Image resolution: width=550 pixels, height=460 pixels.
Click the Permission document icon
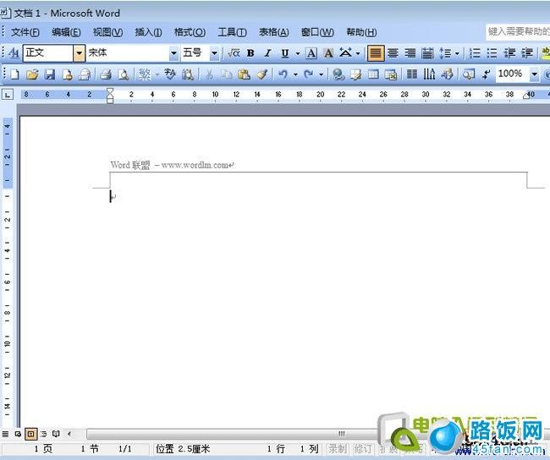pyautogui.click(x=67, y=74)
